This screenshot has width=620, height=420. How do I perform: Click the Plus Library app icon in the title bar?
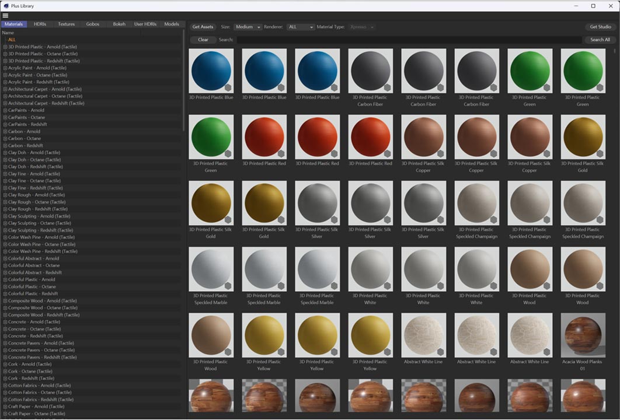[x=5, y=6]
